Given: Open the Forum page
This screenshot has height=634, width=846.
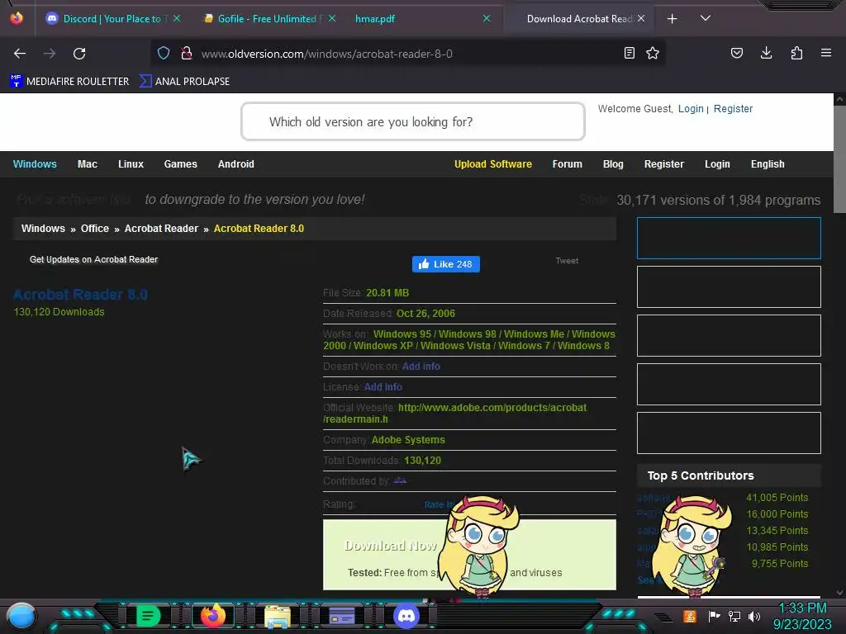Looking at the screenshot, I should 567,164.
